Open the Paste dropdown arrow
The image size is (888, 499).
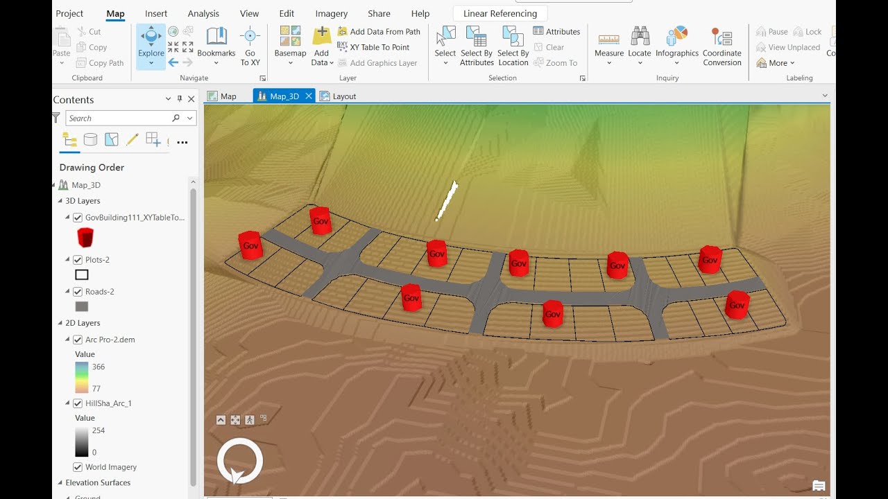61,63
